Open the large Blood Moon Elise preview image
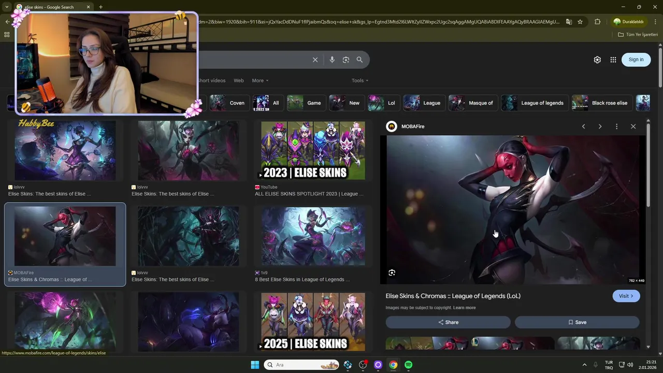This screenshot has height=373, width=663. tap(513, 210)
